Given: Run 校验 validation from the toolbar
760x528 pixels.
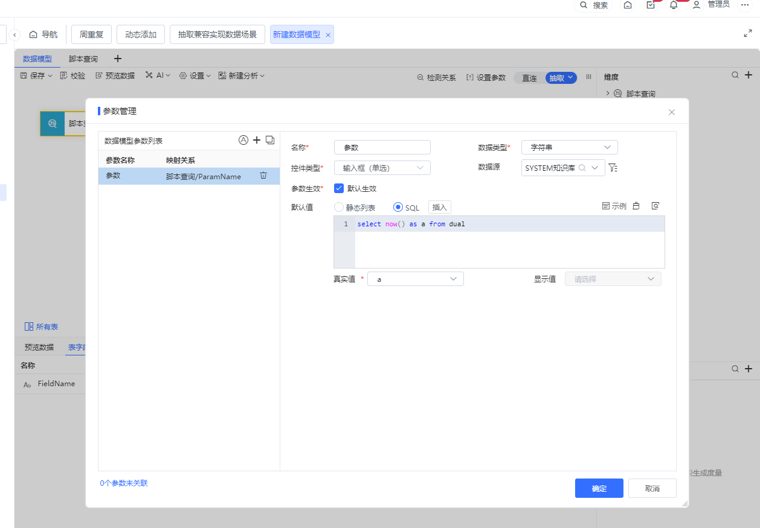Looking at the screenshot, I should [72, 76].
